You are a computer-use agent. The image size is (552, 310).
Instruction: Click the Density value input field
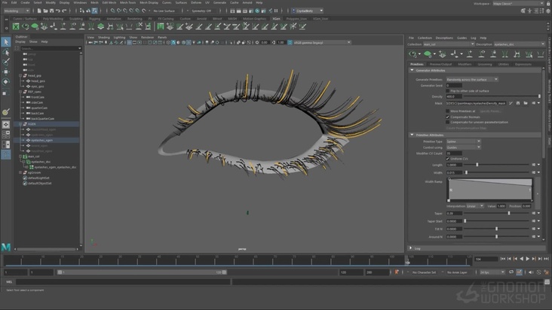point(454,96)
